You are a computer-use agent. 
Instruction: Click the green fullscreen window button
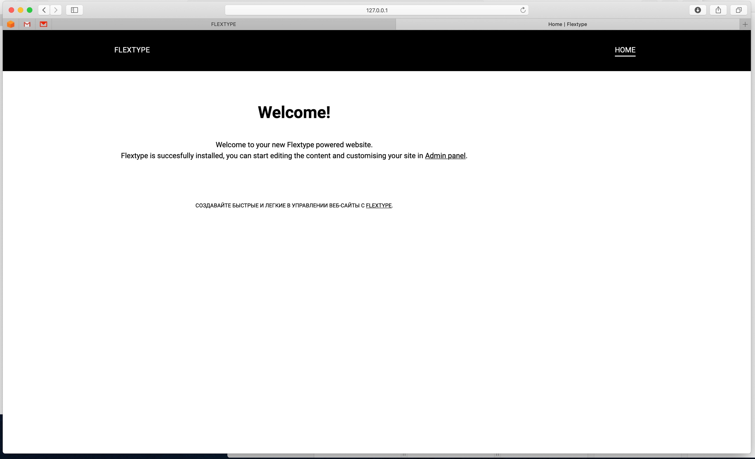coord(30,10)
